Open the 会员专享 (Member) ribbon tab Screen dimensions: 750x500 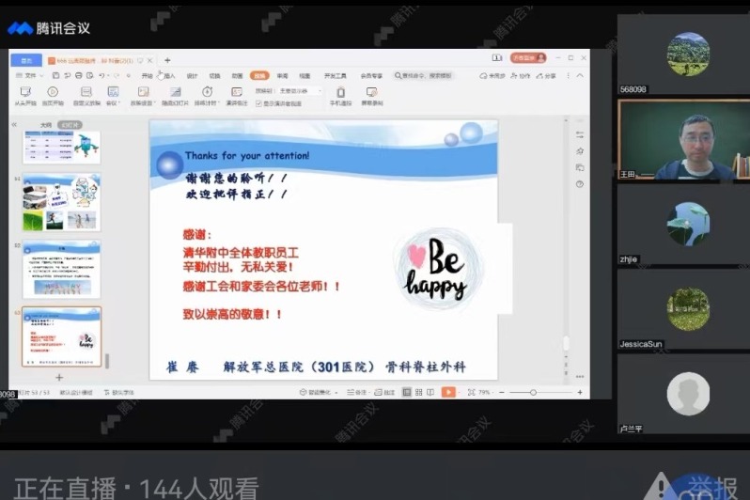click(x=371, y=75)
